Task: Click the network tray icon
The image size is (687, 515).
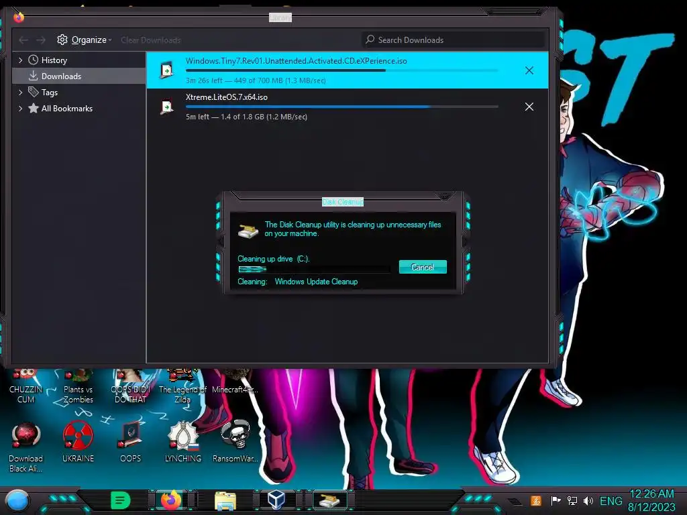Action: tap(572, 500)
